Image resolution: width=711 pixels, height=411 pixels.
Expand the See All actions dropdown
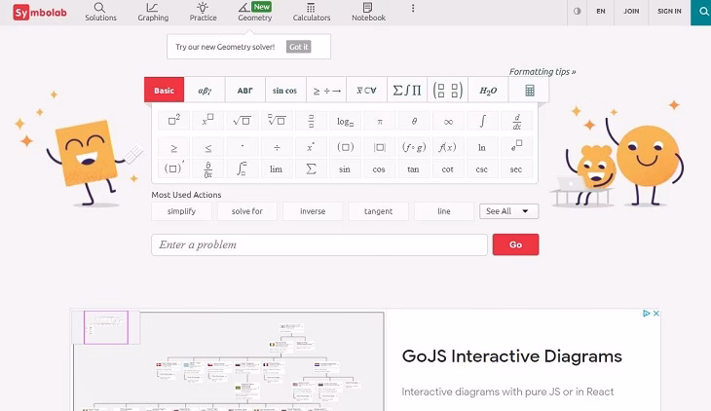[508, 211]
